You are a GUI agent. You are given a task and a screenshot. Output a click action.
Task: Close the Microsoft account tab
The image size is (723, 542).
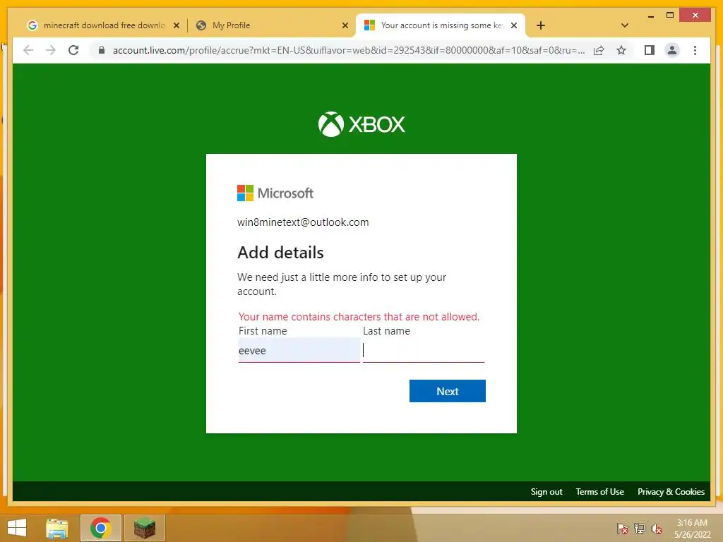[x=514, y=25]
